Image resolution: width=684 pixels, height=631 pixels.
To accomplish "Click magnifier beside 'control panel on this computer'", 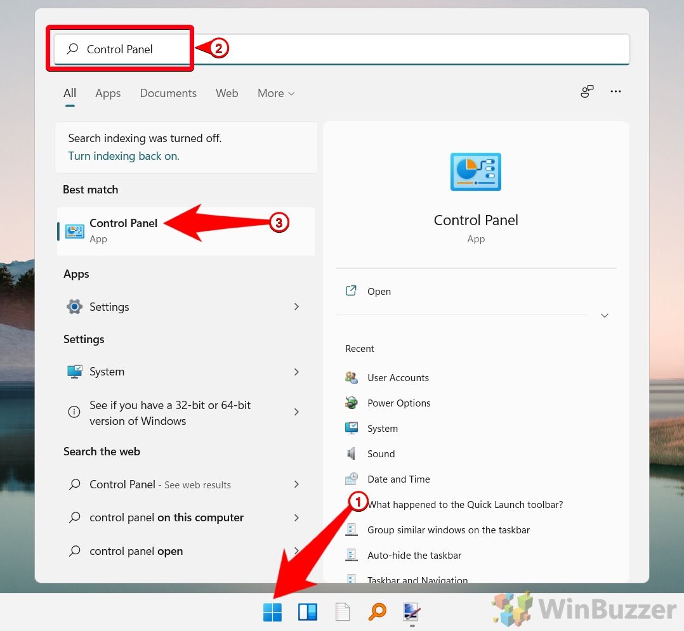I will pyautogui.click(x=75, y=517).
